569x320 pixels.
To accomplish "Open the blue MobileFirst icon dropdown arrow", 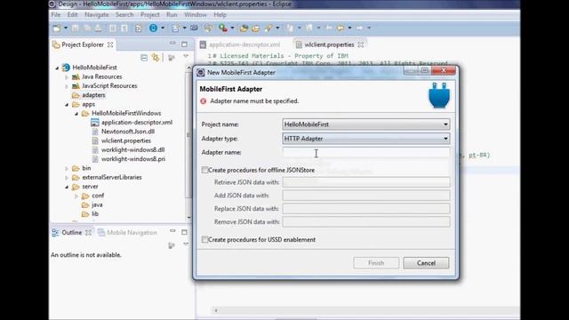I will tap(163, 28).
